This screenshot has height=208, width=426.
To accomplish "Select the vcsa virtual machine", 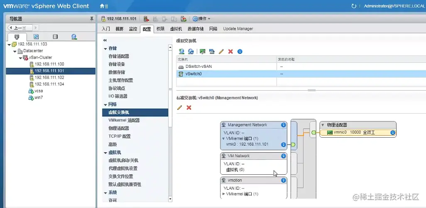I will click(x=39, y=91).
